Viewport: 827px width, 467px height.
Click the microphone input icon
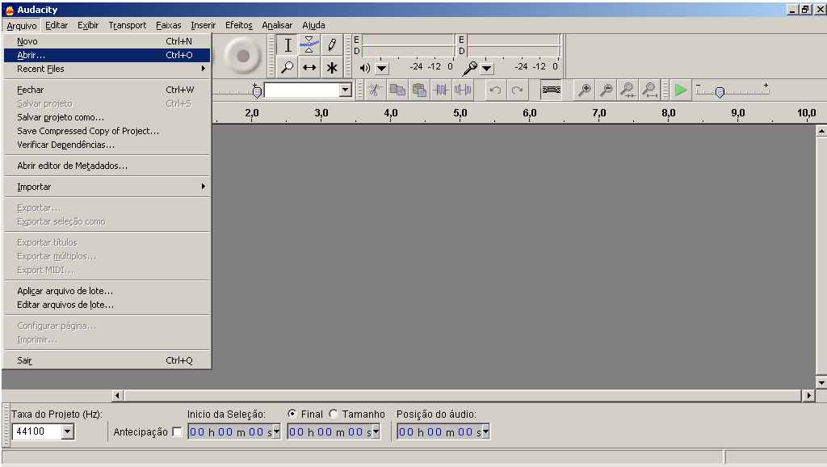tap(469, 68)
